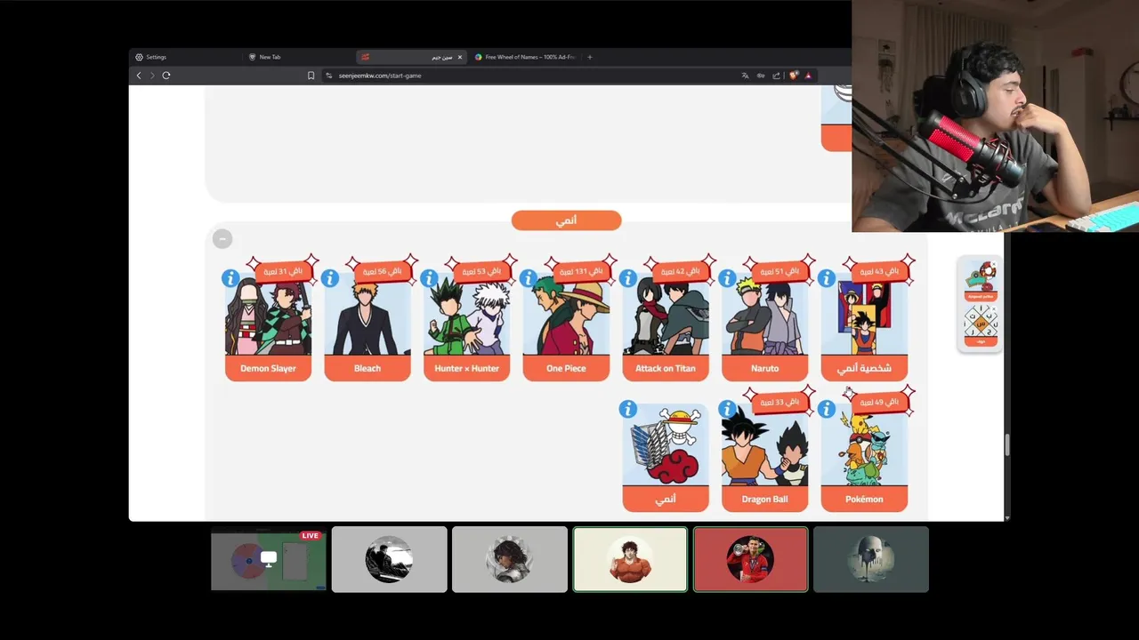Viewport: 1139px width, 640px height.
Task: Select the Demon Slayer category
Action: click(268, 327)
